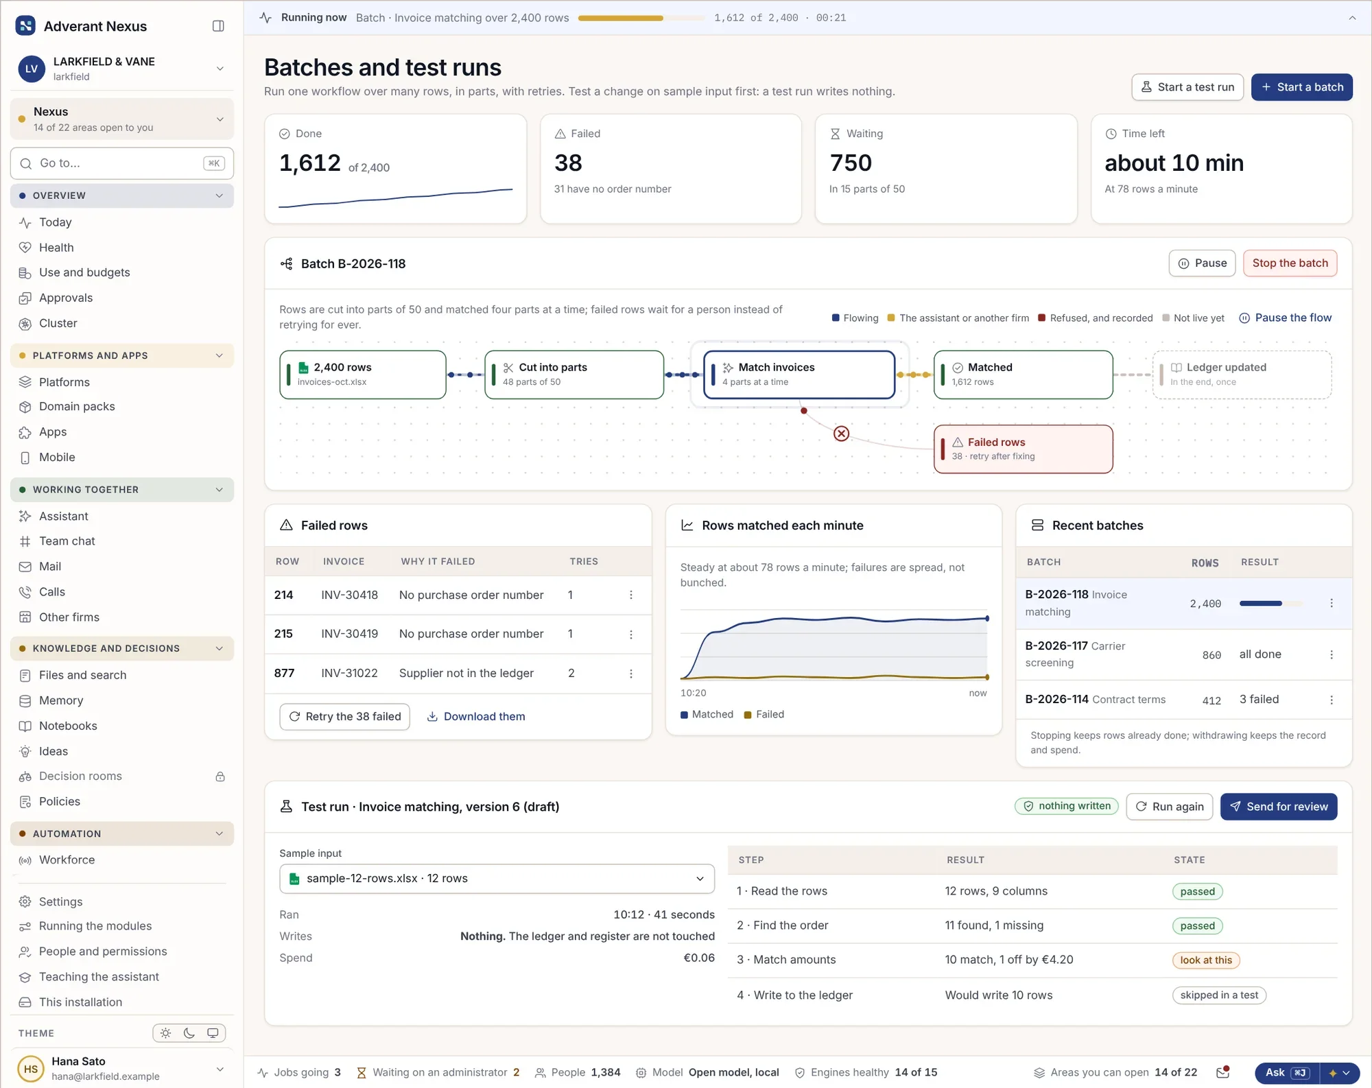Switch to dark theme
This screenshot has width=1372, height=1088.
(x=189, y=1033)
